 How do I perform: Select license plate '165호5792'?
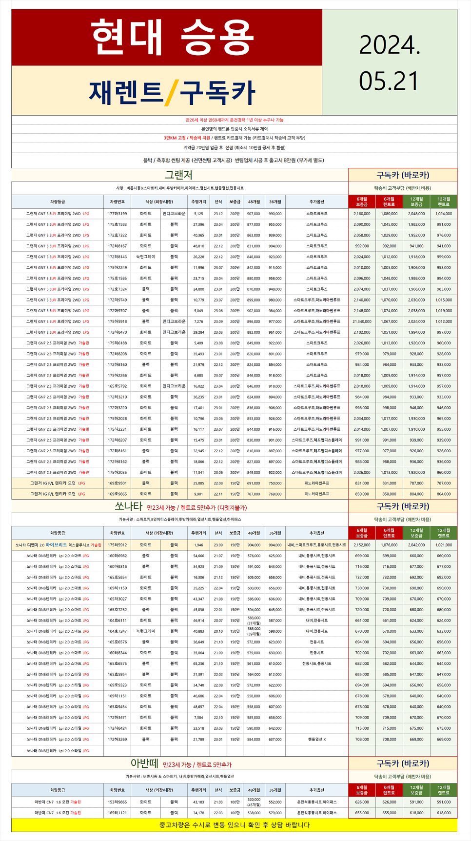click(118, 386)
